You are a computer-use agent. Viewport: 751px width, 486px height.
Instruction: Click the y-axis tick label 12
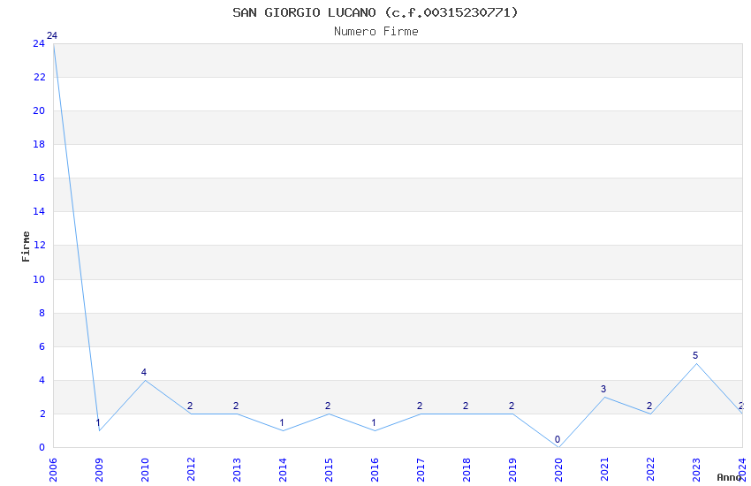[39, 245]
